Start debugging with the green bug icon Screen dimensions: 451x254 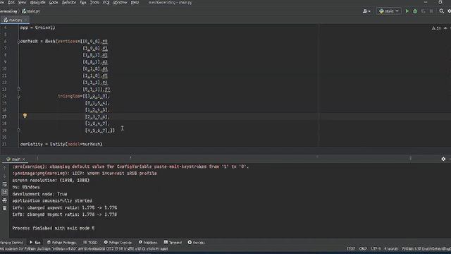pos(415,11)
